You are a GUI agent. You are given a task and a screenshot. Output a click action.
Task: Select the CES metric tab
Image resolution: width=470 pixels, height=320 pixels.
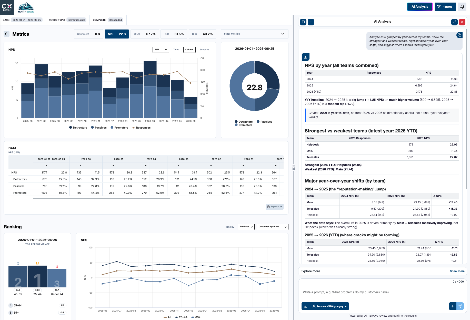point(202,34)
